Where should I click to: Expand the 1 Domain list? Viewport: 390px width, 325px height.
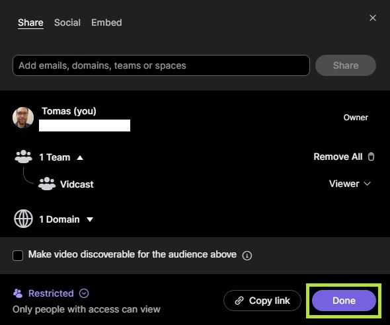click(90, 219)
